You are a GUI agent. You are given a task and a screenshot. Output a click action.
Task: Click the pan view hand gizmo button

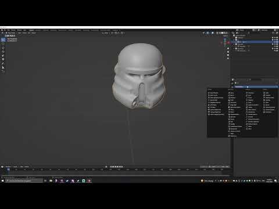(x=228, y=52)
